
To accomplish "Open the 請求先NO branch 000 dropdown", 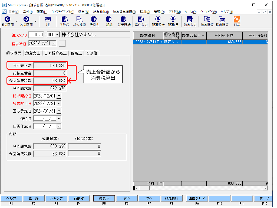I will [x=57, y=35].
